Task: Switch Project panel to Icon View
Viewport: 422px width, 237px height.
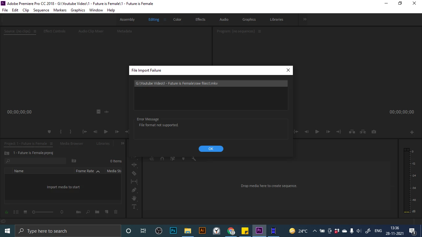Action: click(x=25, y=212)
